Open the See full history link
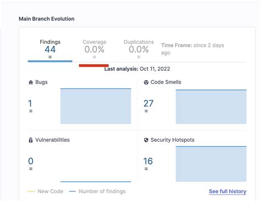This screenshot has height=202, width=261. (227, 192)
